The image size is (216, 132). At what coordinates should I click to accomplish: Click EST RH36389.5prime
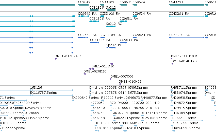(x=184, y=113)
